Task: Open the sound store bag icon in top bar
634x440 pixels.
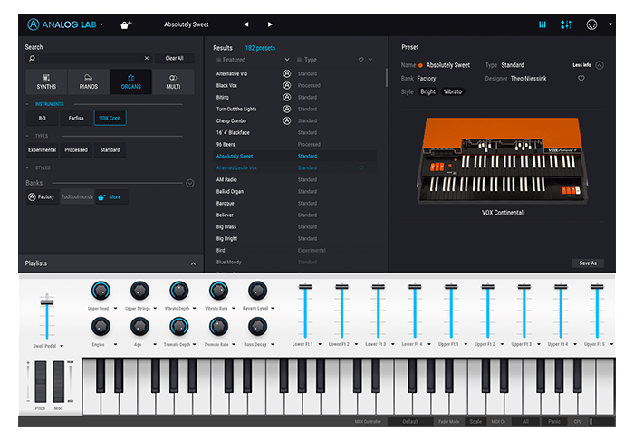Action: [x=126, y=24]
